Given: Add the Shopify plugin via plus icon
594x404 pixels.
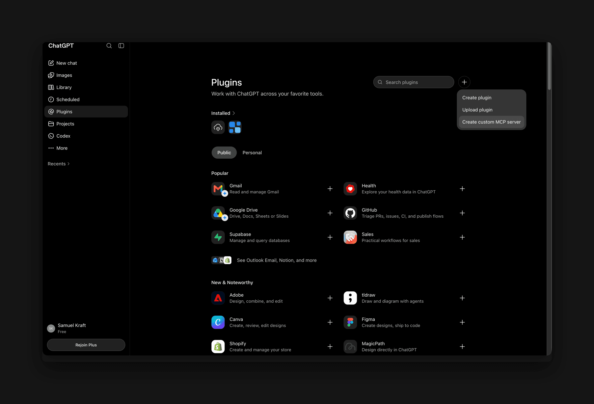Looking at the screenshot, I should coord(330,347).
